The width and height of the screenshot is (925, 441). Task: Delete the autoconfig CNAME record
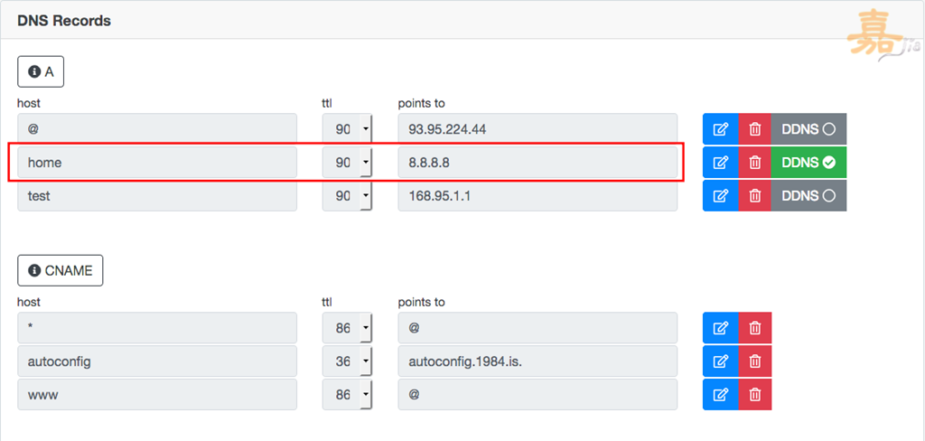point(754,361)
